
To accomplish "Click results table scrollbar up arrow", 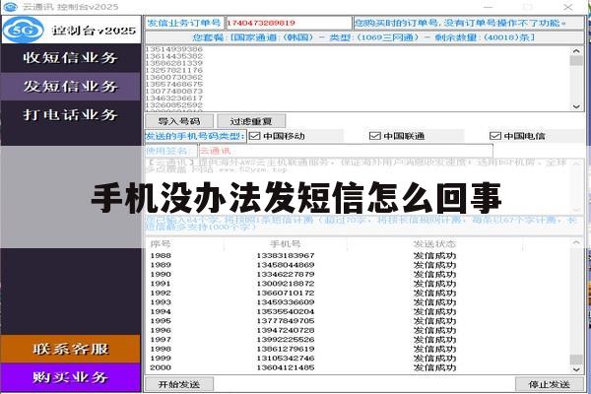I will click(576, 243).
